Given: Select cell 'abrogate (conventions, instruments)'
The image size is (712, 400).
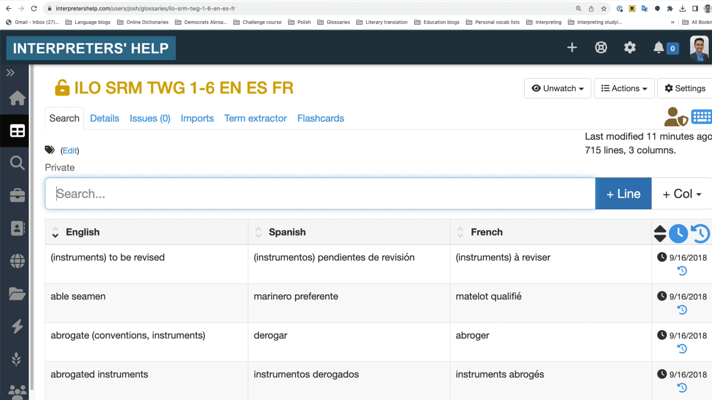Looking at the screenshot, I should pos(146,342).
